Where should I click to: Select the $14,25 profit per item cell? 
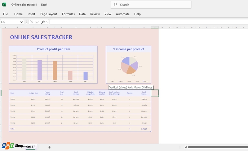[x=114, y=99]
